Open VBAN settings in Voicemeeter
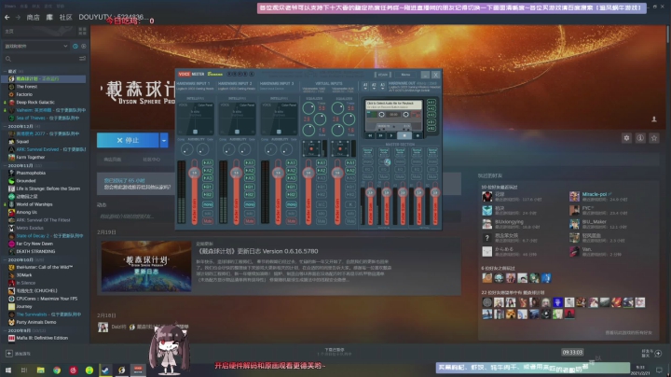Screen dimensions: 671x377 (383, 75)
